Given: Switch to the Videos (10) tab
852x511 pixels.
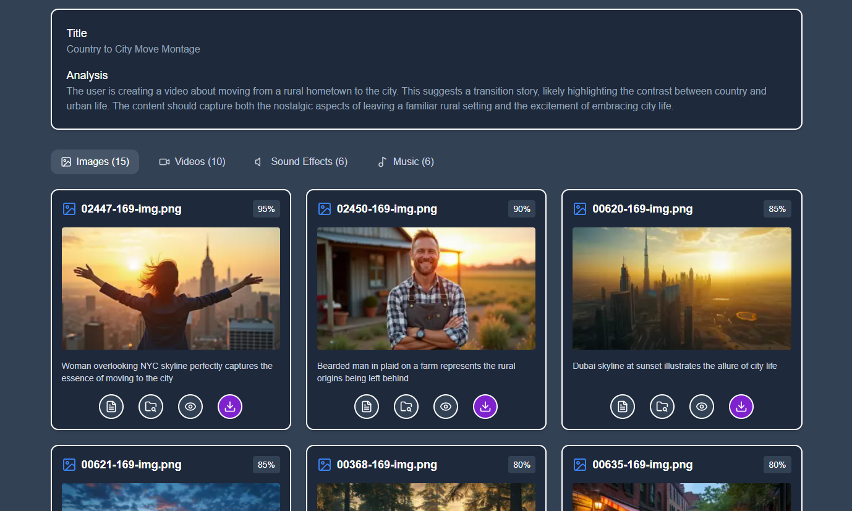Looking at the screenshot, I should 192,162.
